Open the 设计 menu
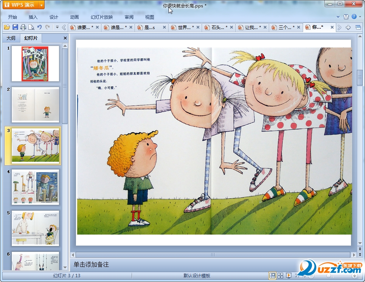Image resolution: width=365 pixels, height=282 pixels. (x=53, y=17)
